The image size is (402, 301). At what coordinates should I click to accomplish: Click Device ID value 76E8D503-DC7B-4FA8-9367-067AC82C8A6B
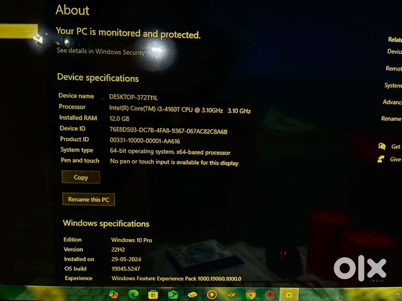(x=168, y=130)
